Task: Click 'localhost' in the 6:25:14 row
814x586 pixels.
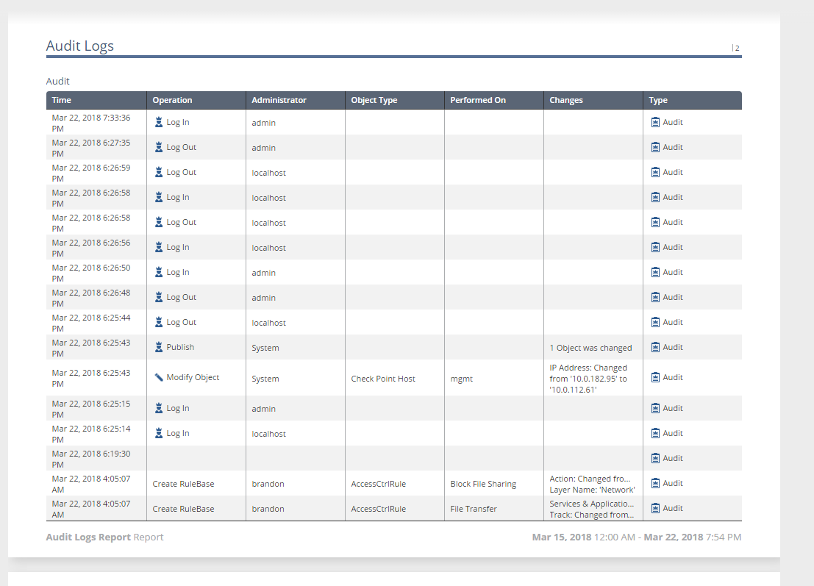Action: (269, 434)
